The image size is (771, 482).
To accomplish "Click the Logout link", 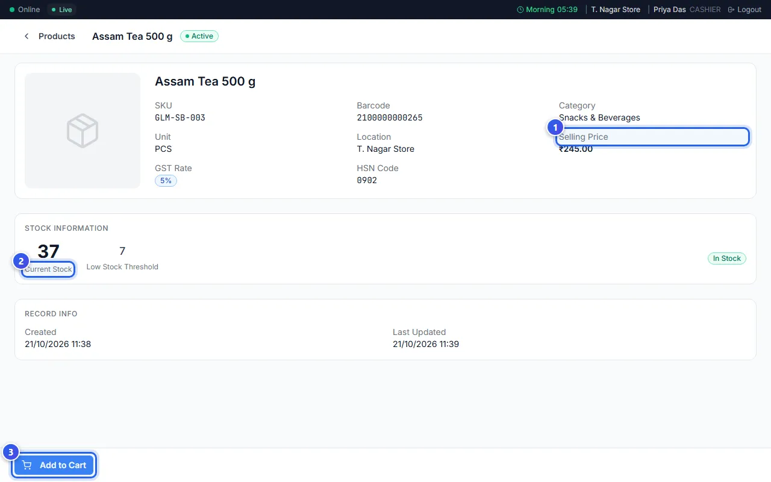I will coord(744,10).
